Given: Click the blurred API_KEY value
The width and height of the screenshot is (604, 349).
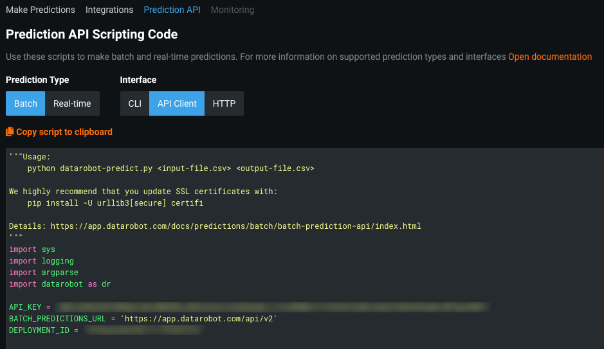Looking at the screenshot, I should click(270, 307).
